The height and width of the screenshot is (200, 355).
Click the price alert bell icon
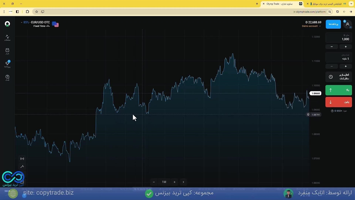308,114
